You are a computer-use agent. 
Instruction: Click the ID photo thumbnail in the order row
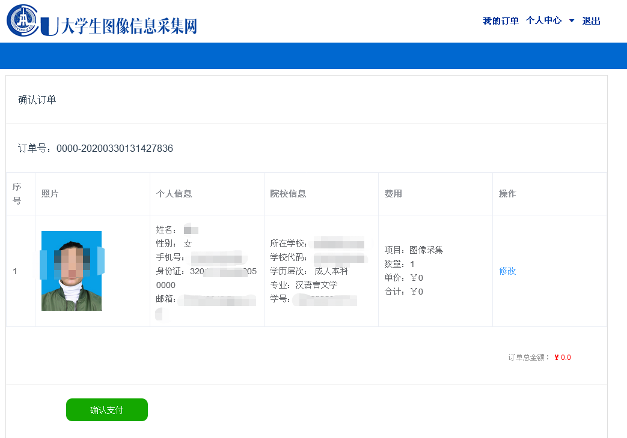72,271
